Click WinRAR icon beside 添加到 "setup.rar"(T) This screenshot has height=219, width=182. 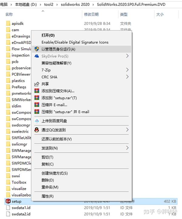pos(37,98)
